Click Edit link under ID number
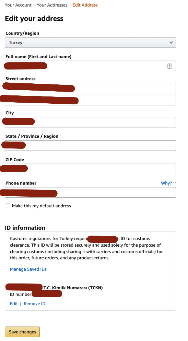 tap(14, 304)
